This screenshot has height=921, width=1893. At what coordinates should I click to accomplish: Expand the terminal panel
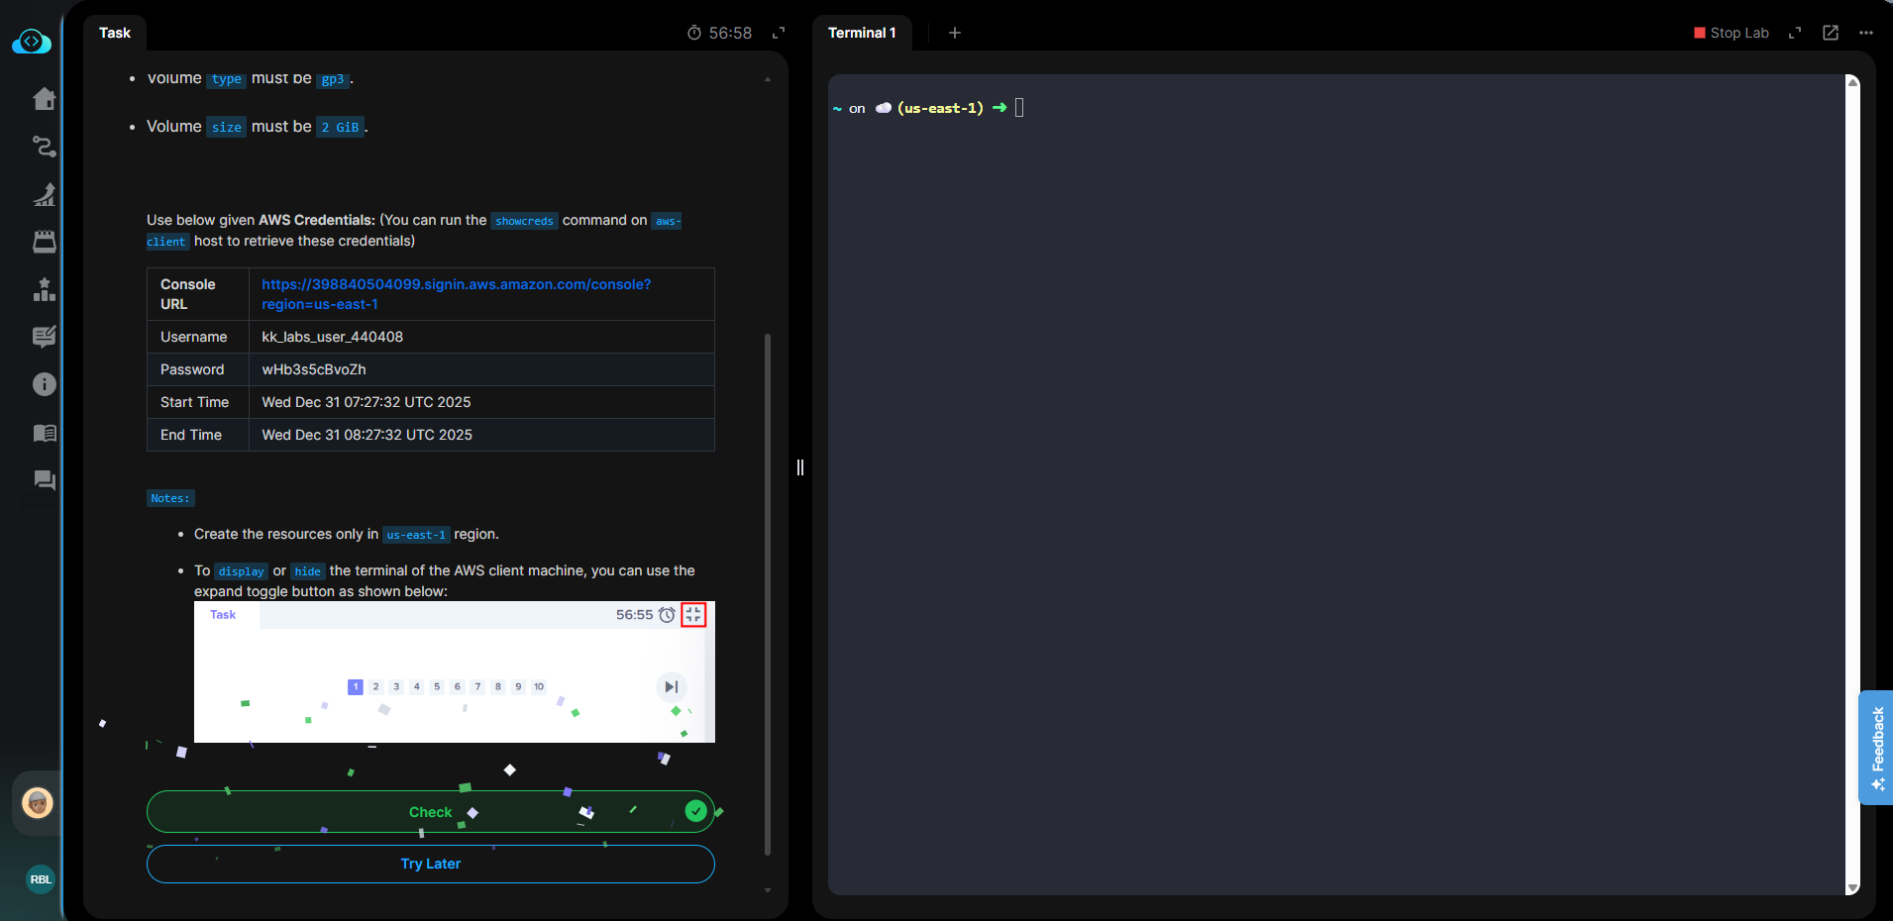[x=1795, y=33]
